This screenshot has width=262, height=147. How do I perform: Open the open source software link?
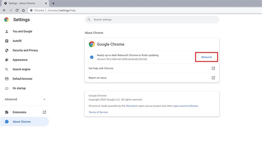(x=185, y=106)
